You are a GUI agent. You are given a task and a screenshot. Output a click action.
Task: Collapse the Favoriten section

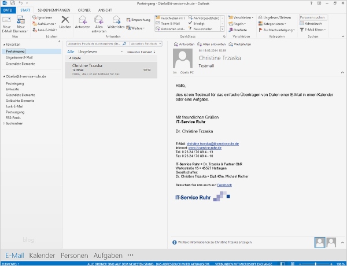(4, 45)
